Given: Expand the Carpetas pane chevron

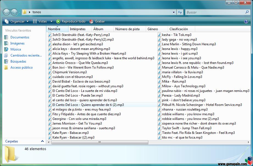Looking at the screenshot, I should coord(42,141).
